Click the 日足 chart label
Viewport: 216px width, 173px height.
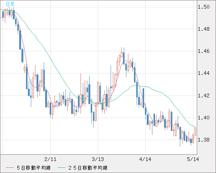10,4
